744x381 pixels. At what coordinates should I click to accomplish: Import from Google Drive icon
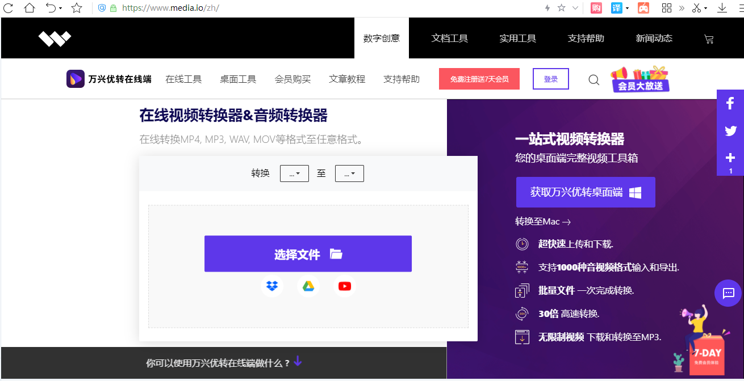308,286
